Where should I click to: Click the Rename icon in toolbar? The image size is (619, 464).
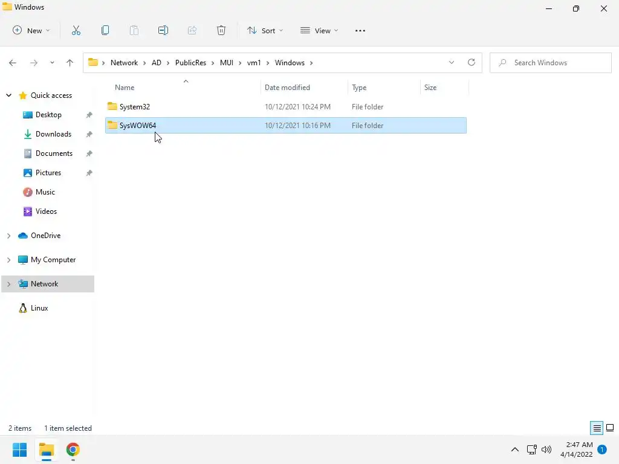click(x=163, y=30)
